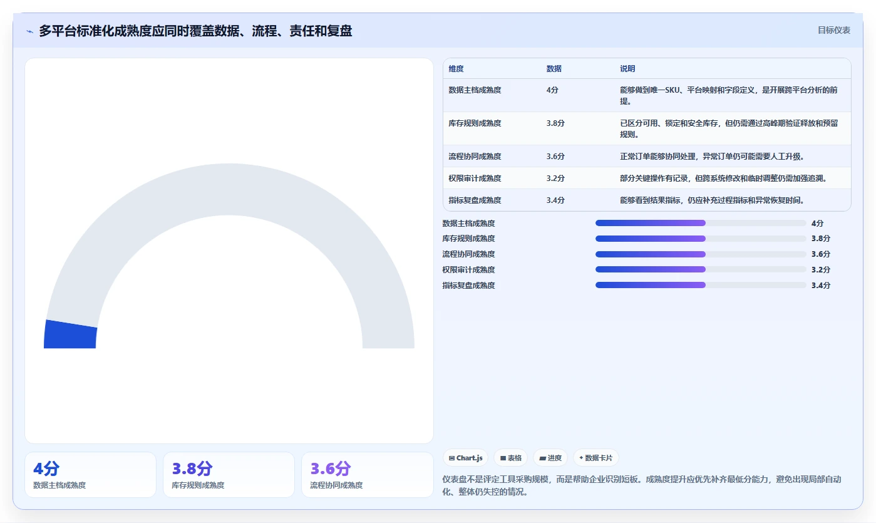Click the lightning icon beside the dashboard title

pyautogui.click(x=30, y=31)
